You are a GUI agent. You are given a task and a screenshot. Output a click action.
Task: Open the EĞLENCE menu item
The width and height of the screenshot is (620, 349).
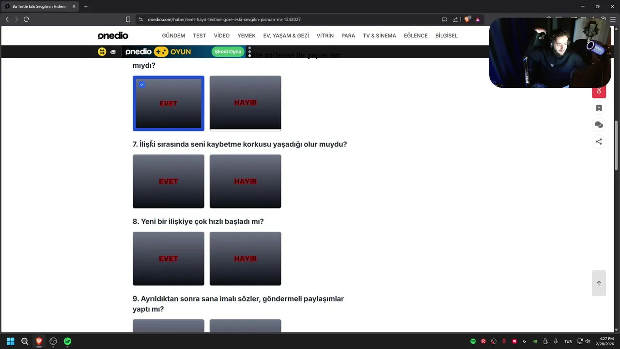pos(416,36)
